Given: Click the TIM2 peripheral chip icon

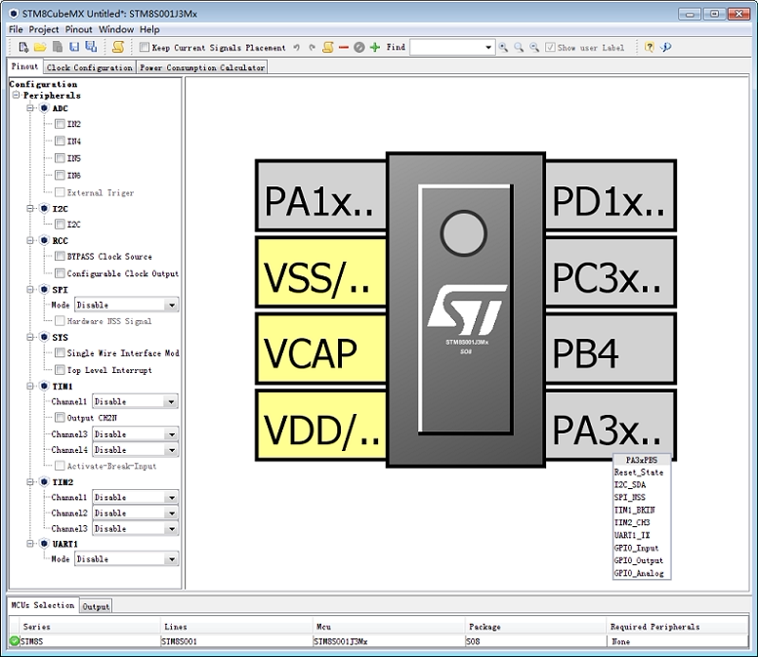Looking at the screenshot, I should click(x=44, y=482).
